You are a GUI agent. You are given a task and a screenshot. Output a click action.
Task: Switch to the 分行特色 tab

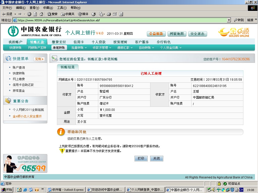tap(164, 42)
